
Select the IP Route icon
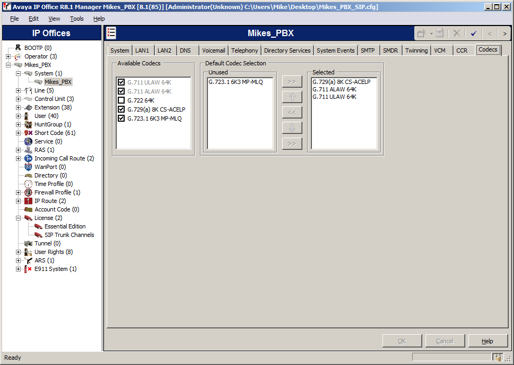[x=29, y=201]
